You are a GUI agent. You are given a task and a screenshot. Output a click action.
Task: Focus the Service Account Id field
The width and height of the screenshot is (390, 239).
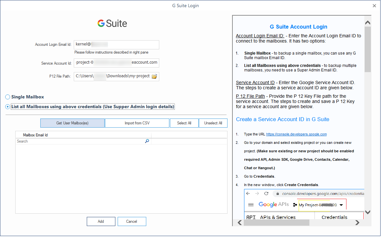[x=116, y=63]
